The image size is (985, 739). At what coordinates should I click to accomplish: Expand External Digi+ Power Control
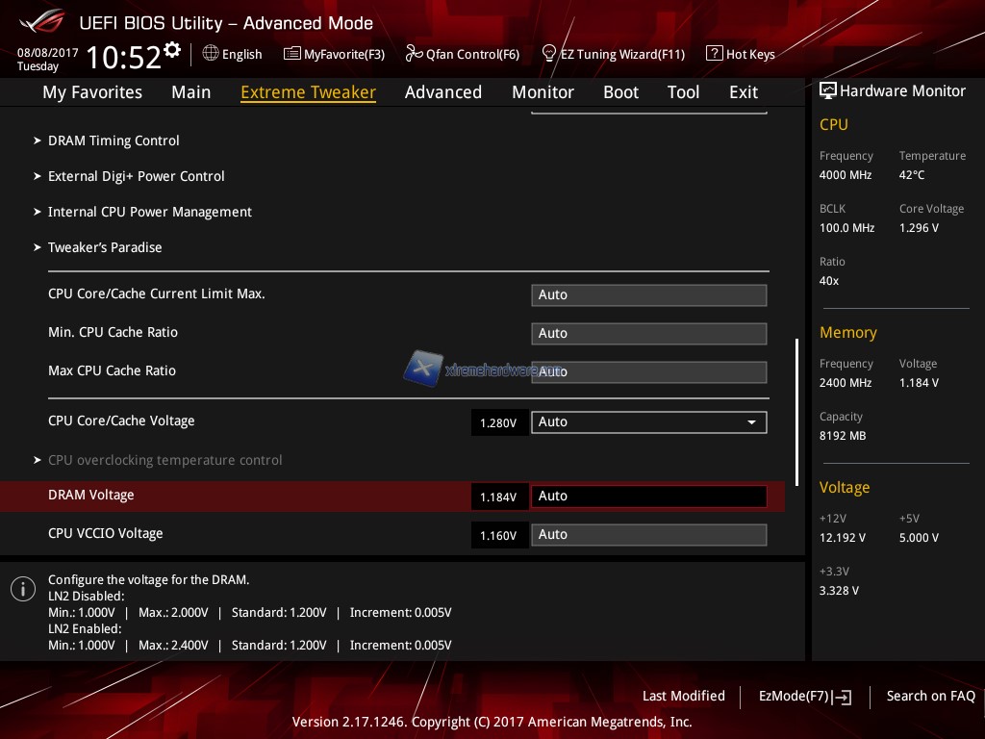coord(136,176)
